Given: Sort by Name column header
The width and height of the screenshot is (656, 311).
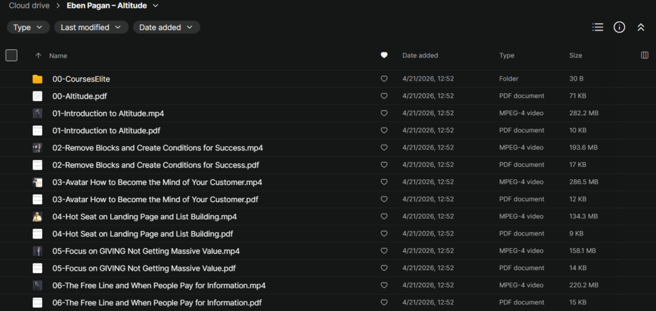Looking at the screenshot, I should coord(58,56).
